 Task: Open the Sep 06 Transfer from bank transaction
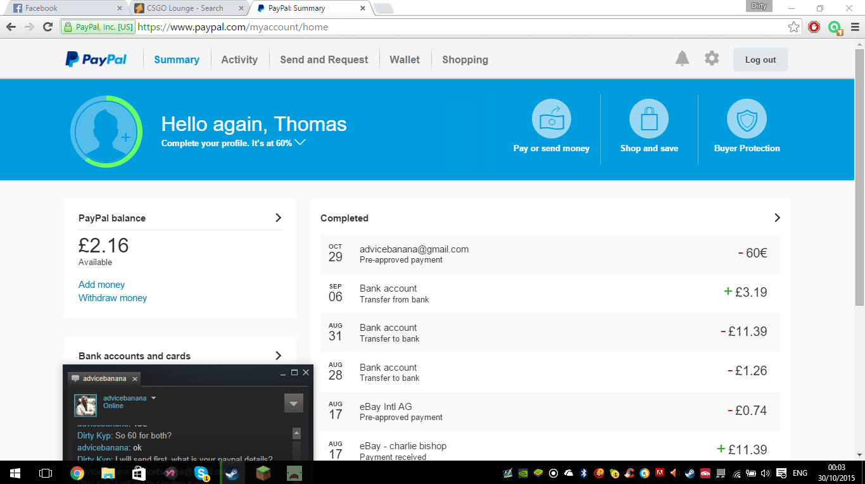coord(550,293)
